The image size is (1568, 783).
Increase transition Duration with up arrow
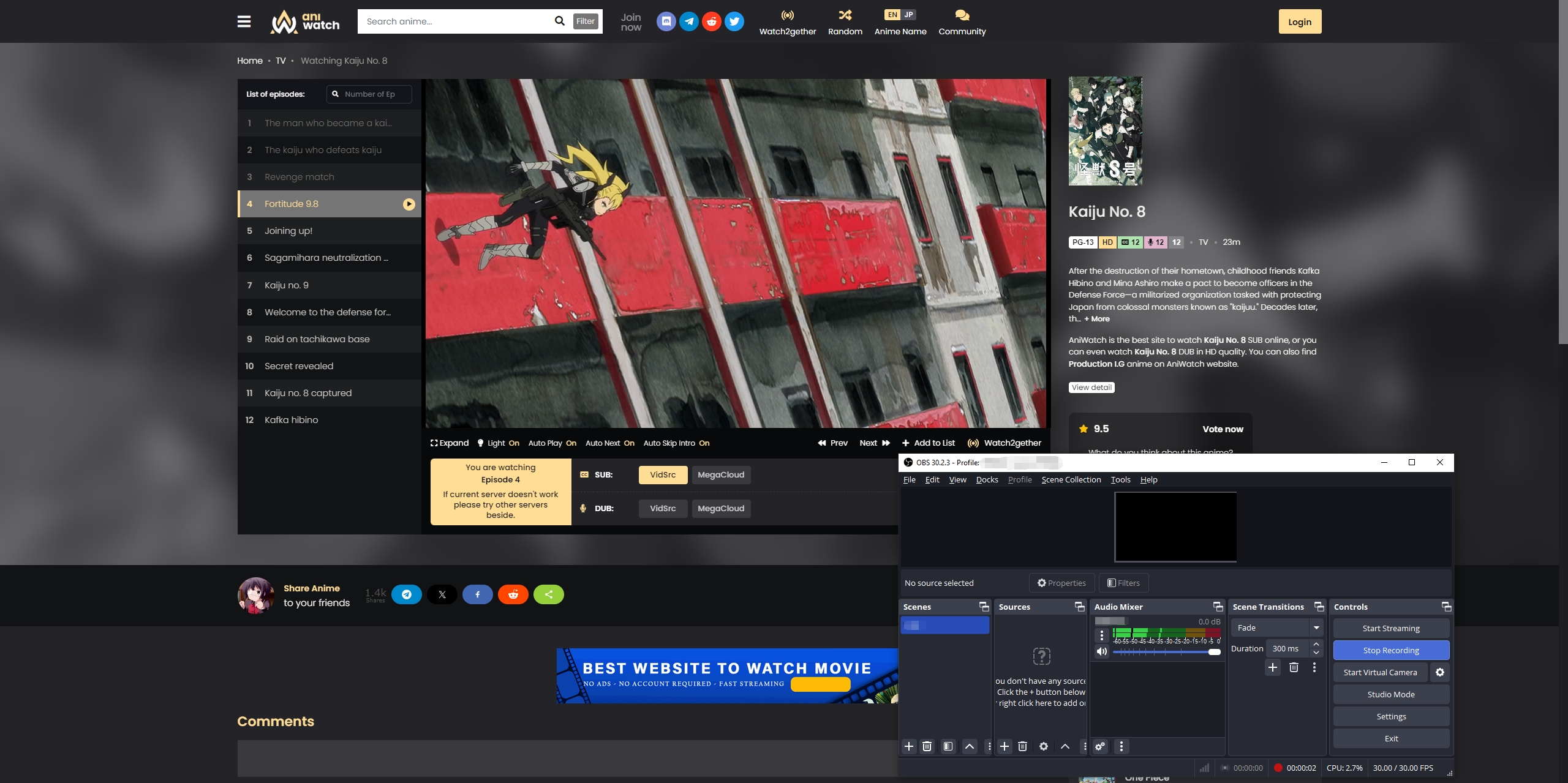(1316, 644)
